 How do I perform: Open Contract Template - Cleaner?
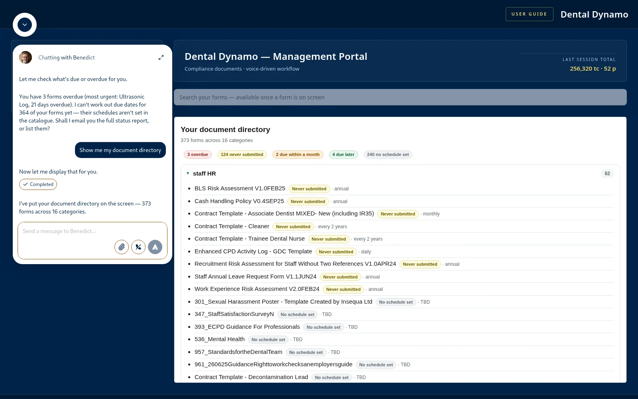232,226
